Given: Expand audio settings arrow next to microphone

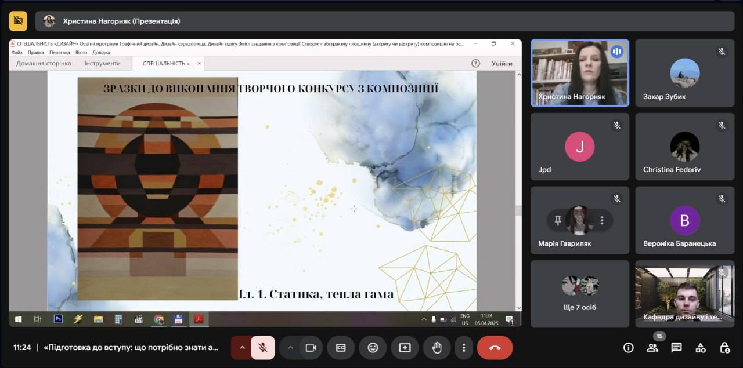Looking at the screenshot, I should (241, 348).
